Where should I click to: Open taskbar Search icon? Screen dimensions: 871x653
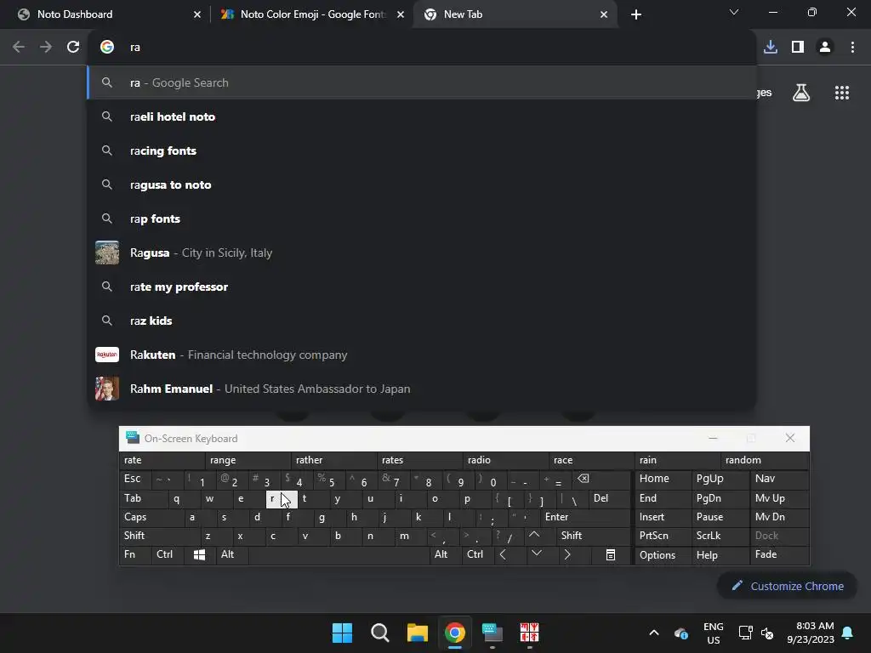tap(380, 633)
